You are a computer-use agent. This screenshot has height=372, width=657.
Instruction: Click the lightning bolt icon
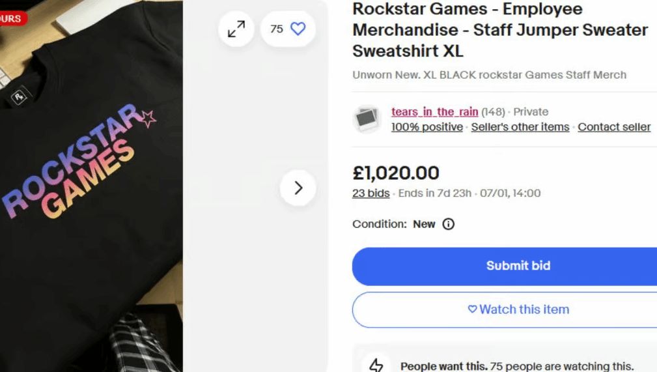[376, 365]
